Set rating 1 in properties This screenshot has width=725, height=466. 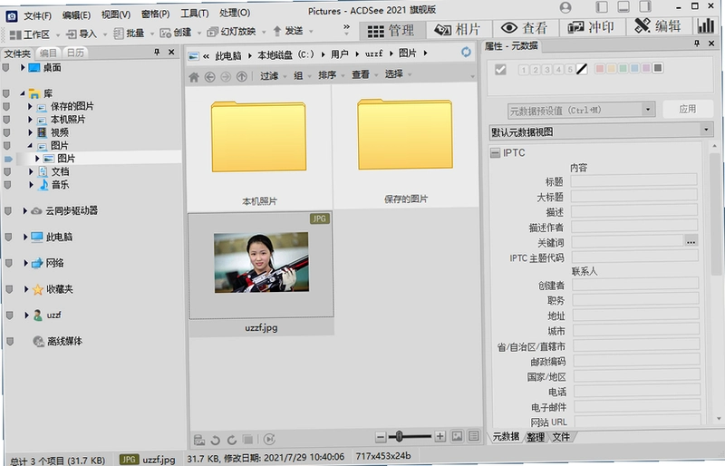point(524,70)
